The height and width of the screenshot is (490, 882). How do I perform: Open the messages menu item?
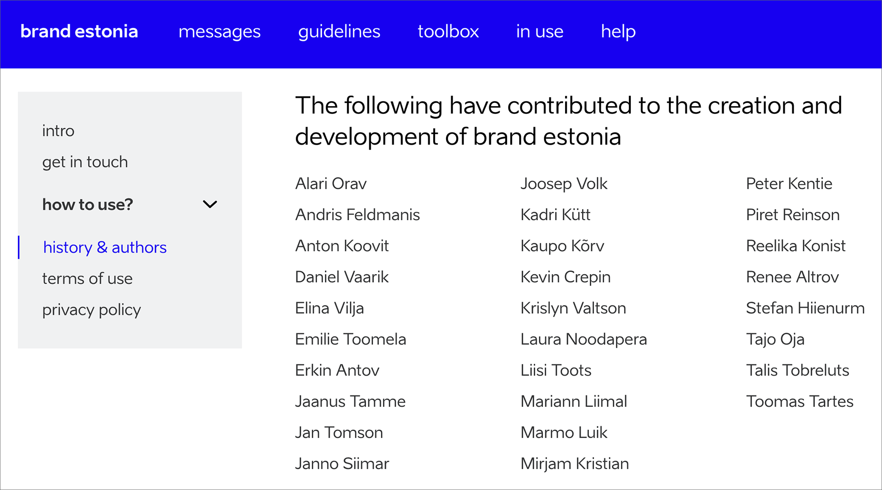(x=220, y=32)
